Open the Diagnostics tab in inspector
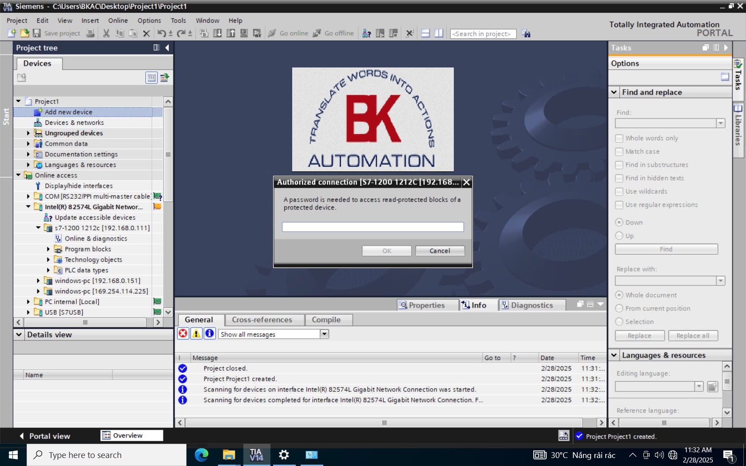Image resolution: width=746 pixels, height=466 pixels. tap(532, 305)
